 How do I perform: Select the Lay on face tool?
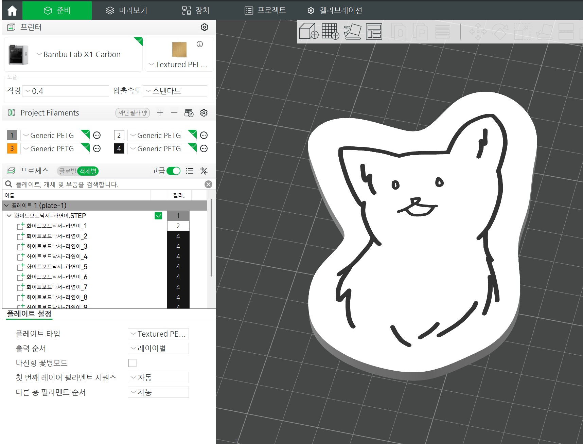(544, 32)
